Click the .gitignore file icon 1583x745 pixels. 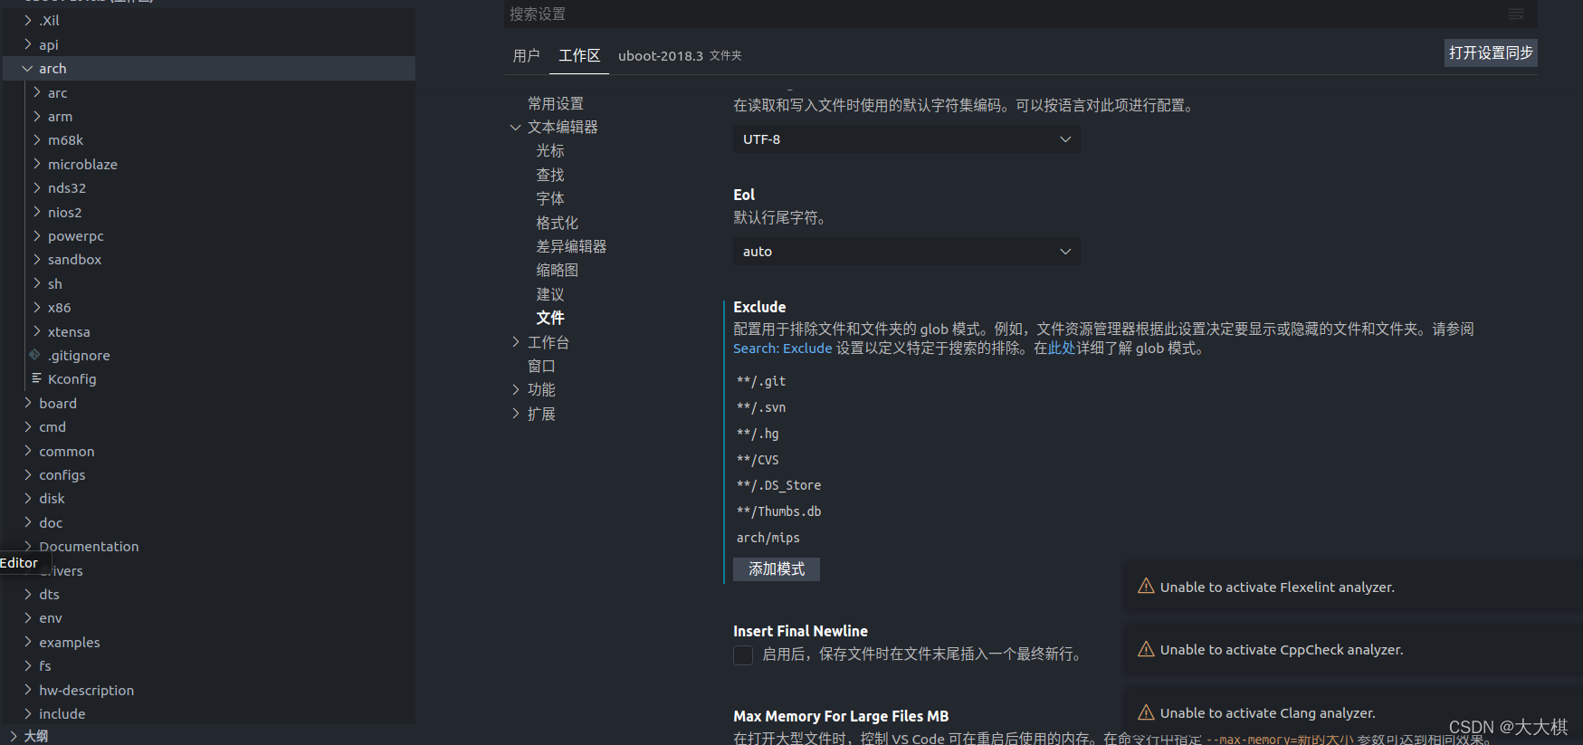(35, 355)
